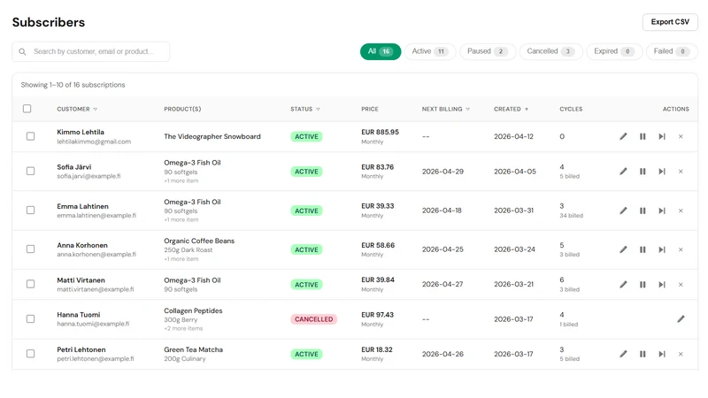The width and height of the screenshot is (708, 398).
Task: Check the box for Petri Lehtonen
Action: pyautogui.click(x=30, y=354)
